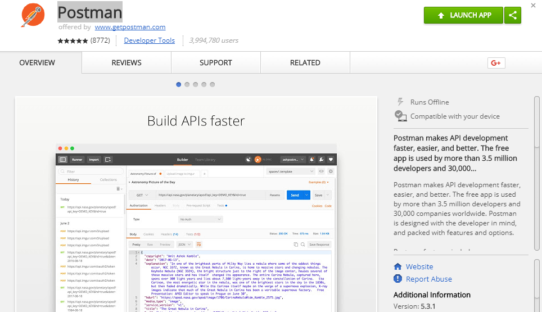
Task: Click the copy response icon in screenshot
Action: tap(296, 245)
